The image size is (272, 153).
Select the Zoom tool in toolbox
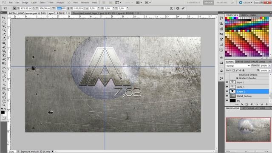tap(4, 105)
